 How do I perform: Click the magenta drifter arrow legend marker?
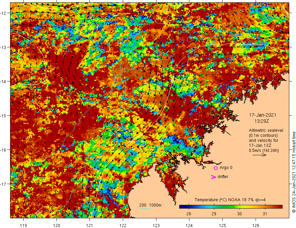[213, 177]
